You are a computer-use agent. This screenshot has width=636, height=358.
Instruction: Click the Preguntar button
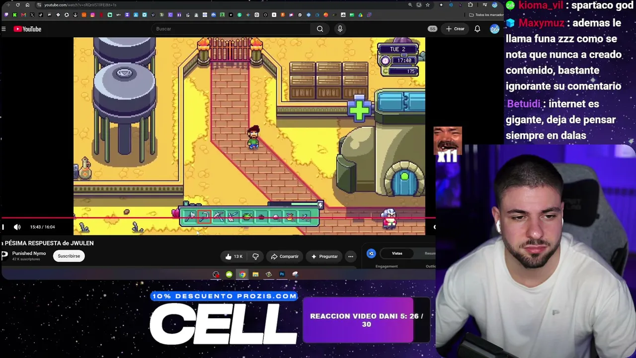324,257
